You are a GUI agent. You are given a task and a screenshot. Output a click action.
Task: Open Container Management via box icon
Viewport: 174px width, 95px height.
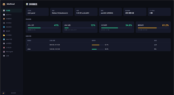coord(4,19)
